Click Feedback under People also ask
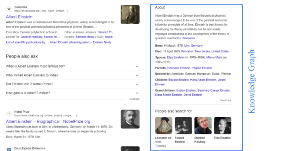 click(x=134, y=99)
